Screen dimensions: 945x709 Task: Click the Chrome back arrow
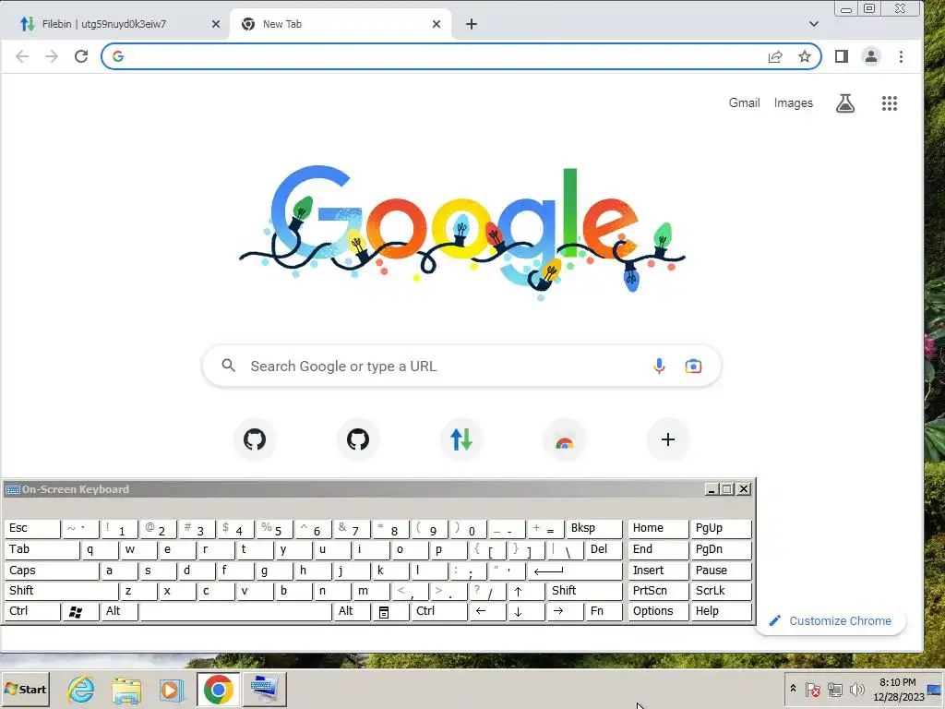pos(22,56)
